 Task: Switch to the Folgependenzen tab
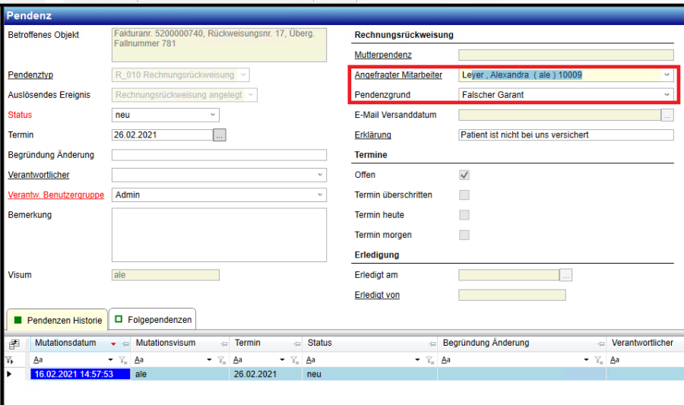[153, 319]
